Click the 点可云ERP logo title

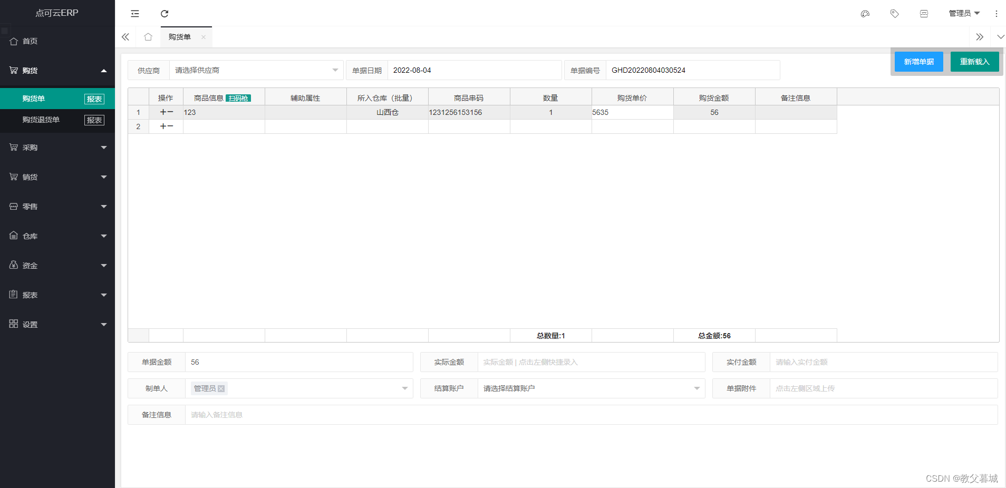(x=57, y=13)
